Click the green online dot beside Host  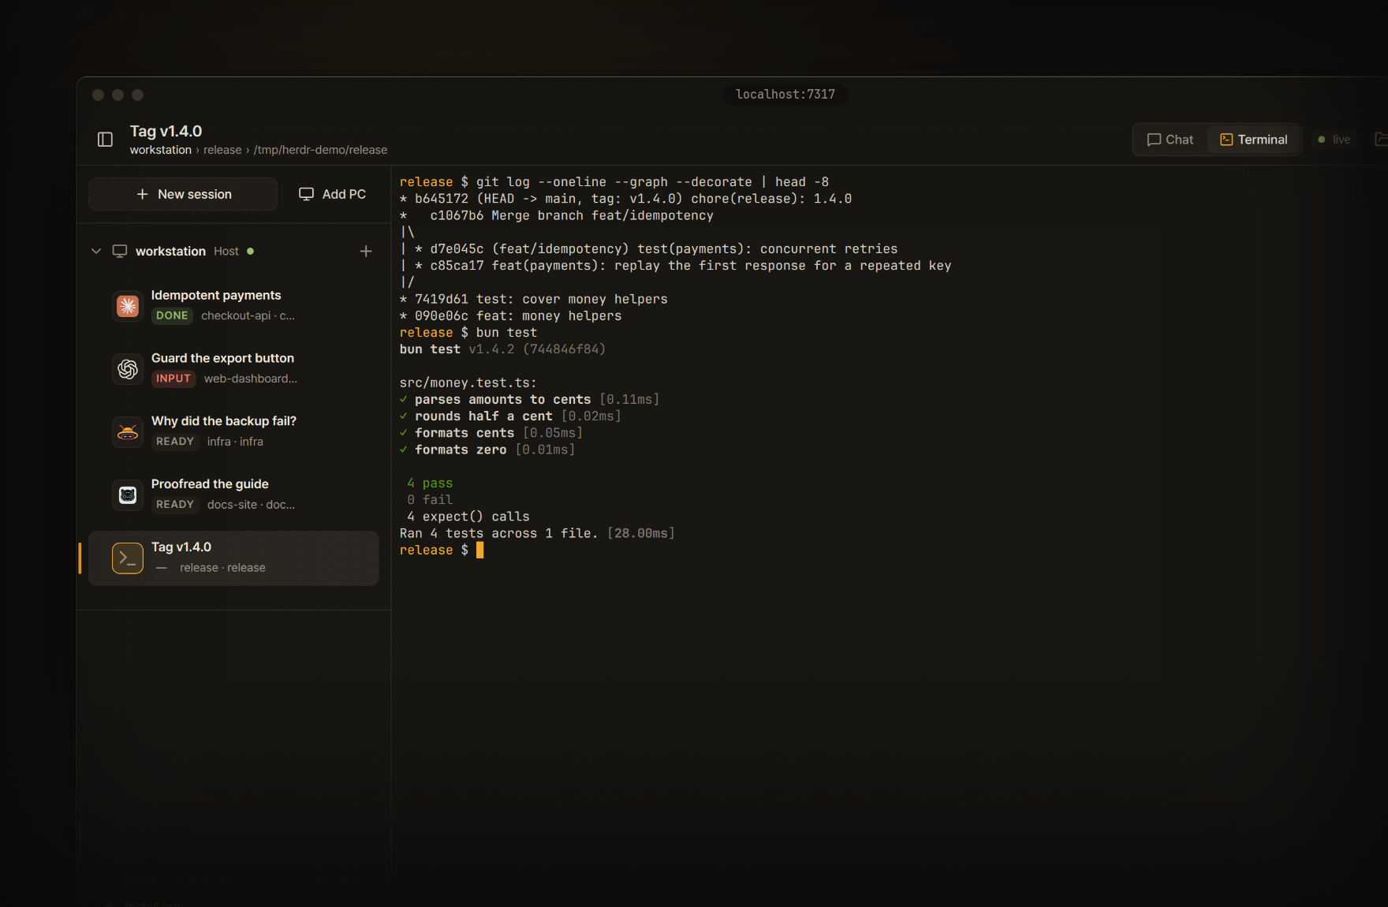point(250,251)
